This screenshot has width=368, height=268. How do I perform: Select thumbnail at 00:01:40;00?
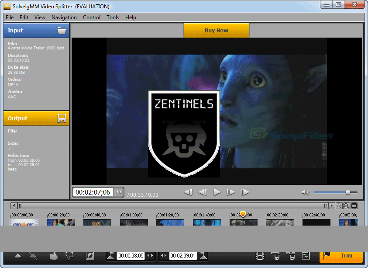[x=207, y=223]
